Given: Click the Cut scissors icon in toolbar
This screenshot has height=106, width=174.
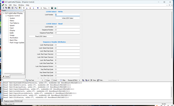Looking at the screenshot, I should point(3,8).
